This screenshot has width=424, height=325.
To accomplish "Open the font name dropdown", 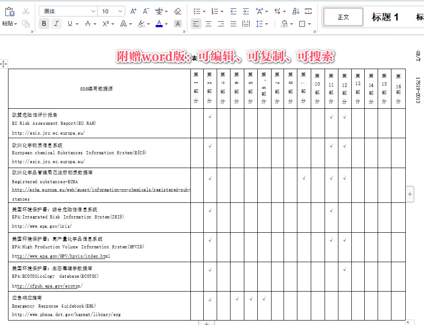I will coord(92,11).
